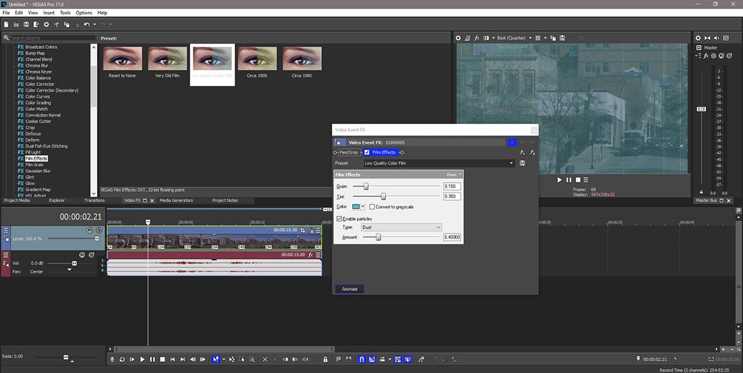Screen dimensions: 743x373
Task: Open Event Pan/Crop icon on video clip
Action: 303,230
